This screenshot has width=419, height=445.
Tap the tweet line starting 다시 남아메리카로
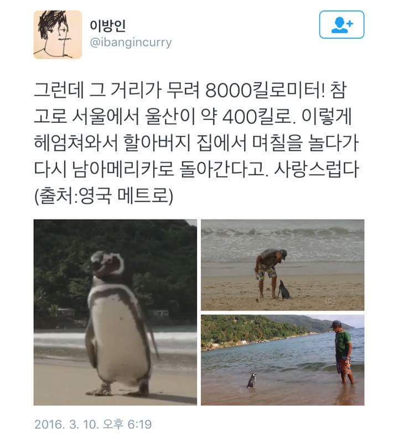196,169
